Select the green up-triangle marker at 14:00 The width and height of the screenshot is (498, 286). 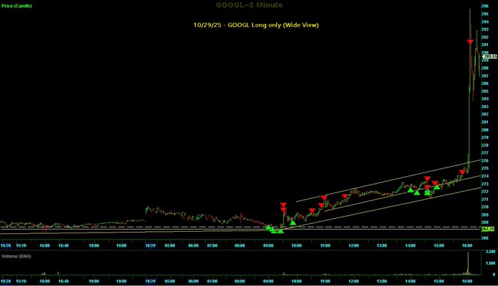click(x=410, y=190)
